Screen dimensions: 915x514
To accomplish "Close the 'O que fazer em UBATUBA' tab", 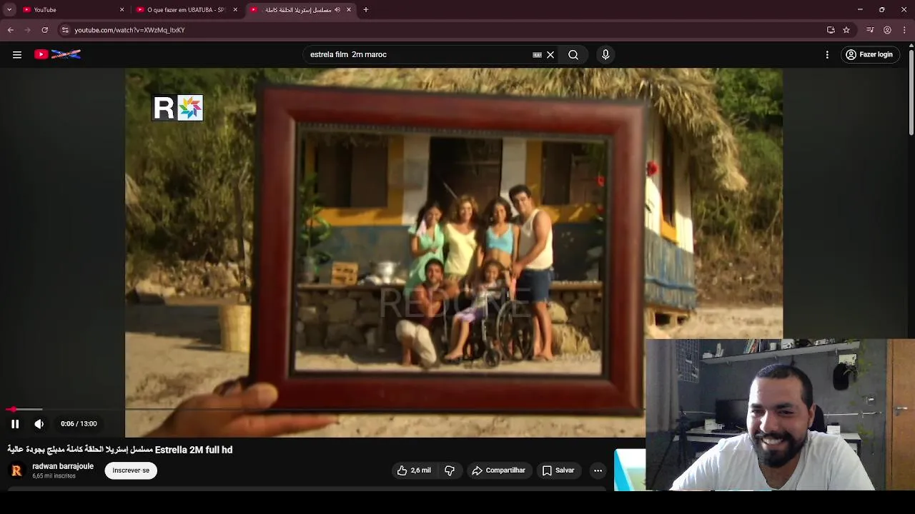I will (x=235, y=10).
